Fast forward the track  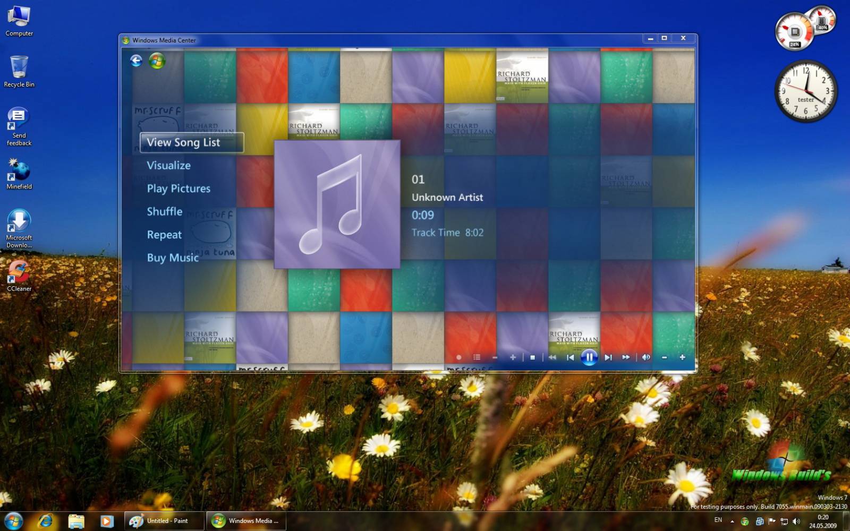[626, 357]
